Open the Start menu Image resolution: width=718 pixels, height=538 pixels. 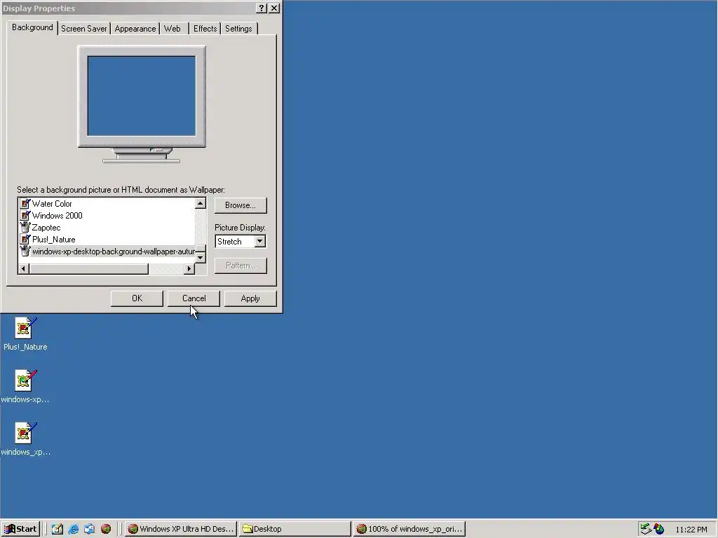coord(20,529)
